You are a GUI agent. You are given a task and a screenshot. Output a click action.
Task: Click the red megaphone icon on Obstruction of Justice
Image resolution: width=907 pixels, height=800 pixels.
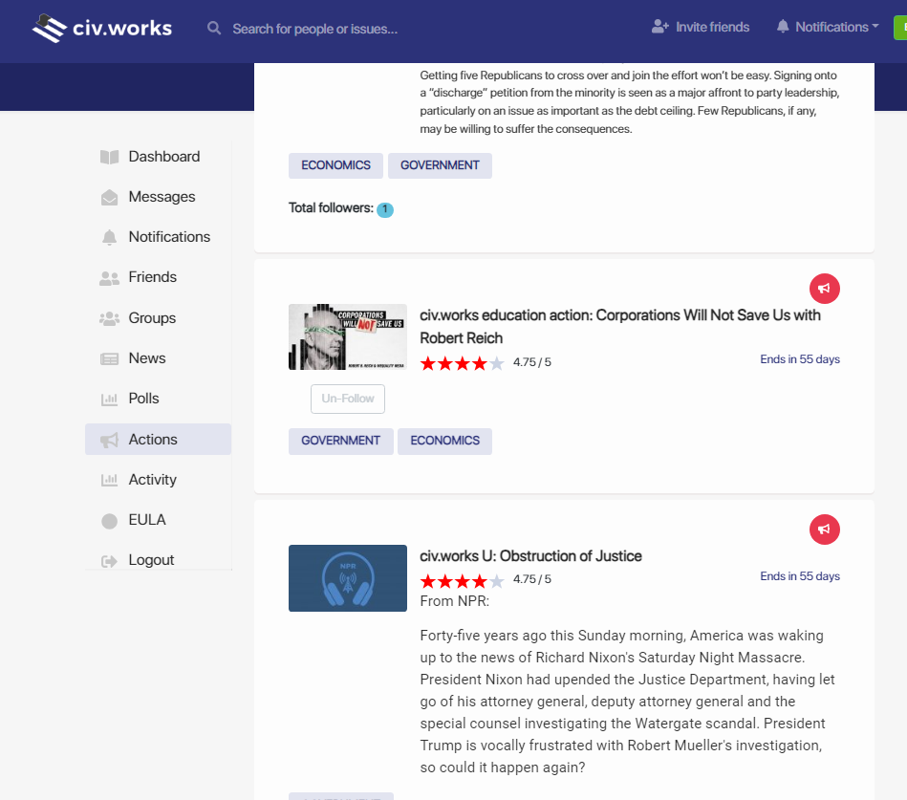[x=824, y=529]
